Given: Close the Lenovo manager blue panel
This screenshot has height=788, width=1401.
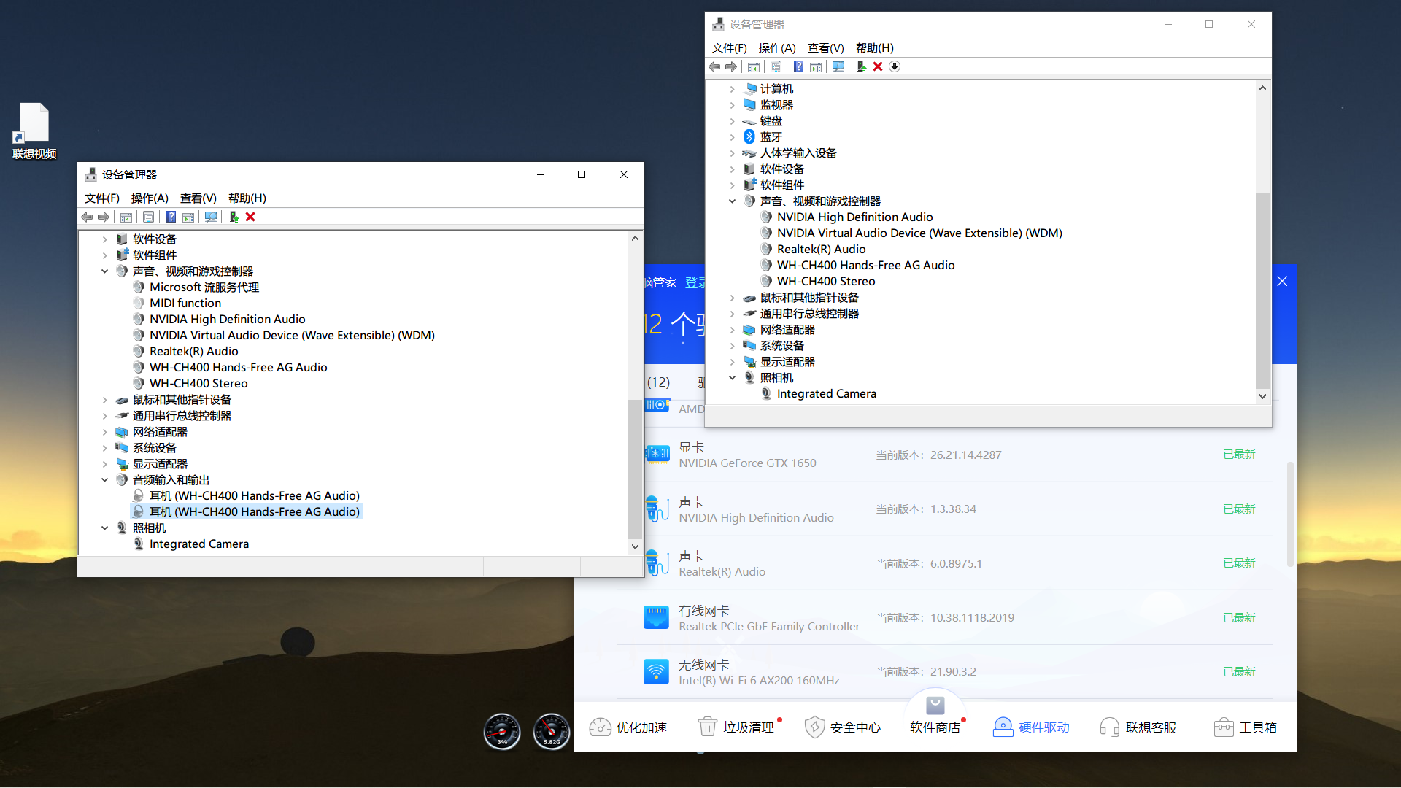Looking at the screenshot, I should (x=1282, y=282).
